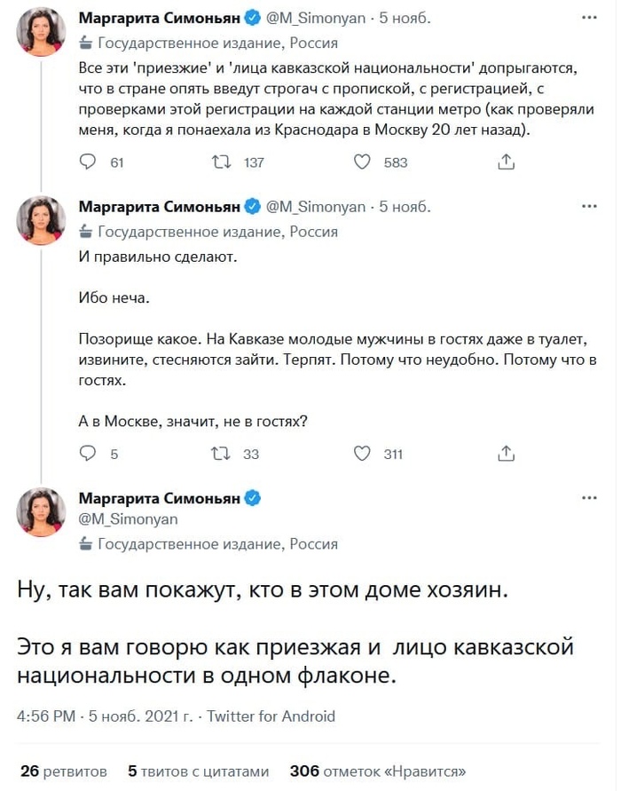Open profile picture on the first tweet
621x791 pixels.
pos(42,31)
